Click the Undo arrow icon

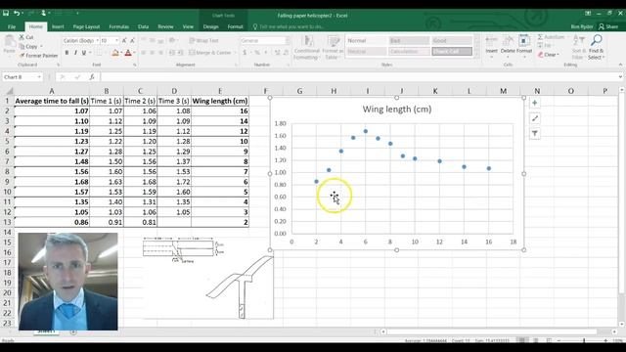point(16,13)
